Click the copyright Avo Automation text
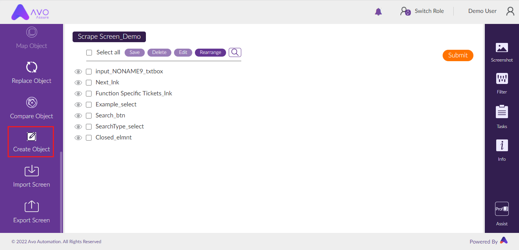This screenshot has height=250, width=519. point(56,242)
